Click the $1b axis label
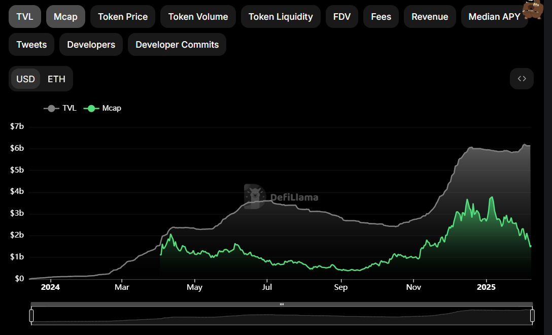Screen dimensions: 552x335 tap(17, 257)
